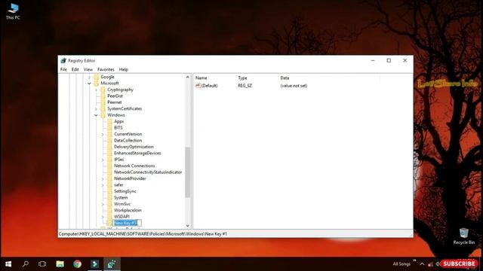483x271 pixels.
Task: Click the DeliveryOptimization folder icon
Action: 109,147
